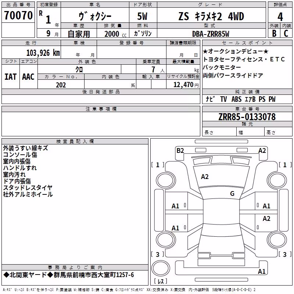This screenshot has height=294, width=294.
Task: Click the ★オークションデビュー★ sales point line
Action: [236, 51]
